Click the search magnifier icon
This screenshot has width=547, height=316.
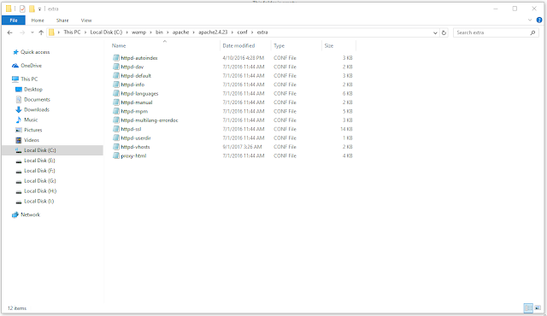[532, 32]
